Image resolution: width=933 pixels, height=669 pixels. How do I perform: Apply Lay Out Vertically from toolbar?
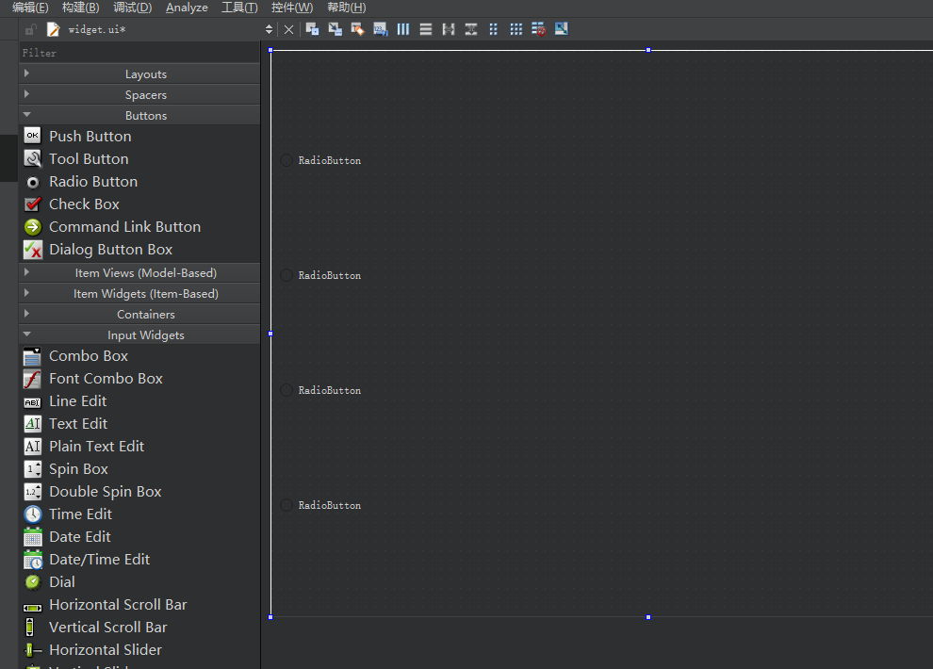(426, 29)
